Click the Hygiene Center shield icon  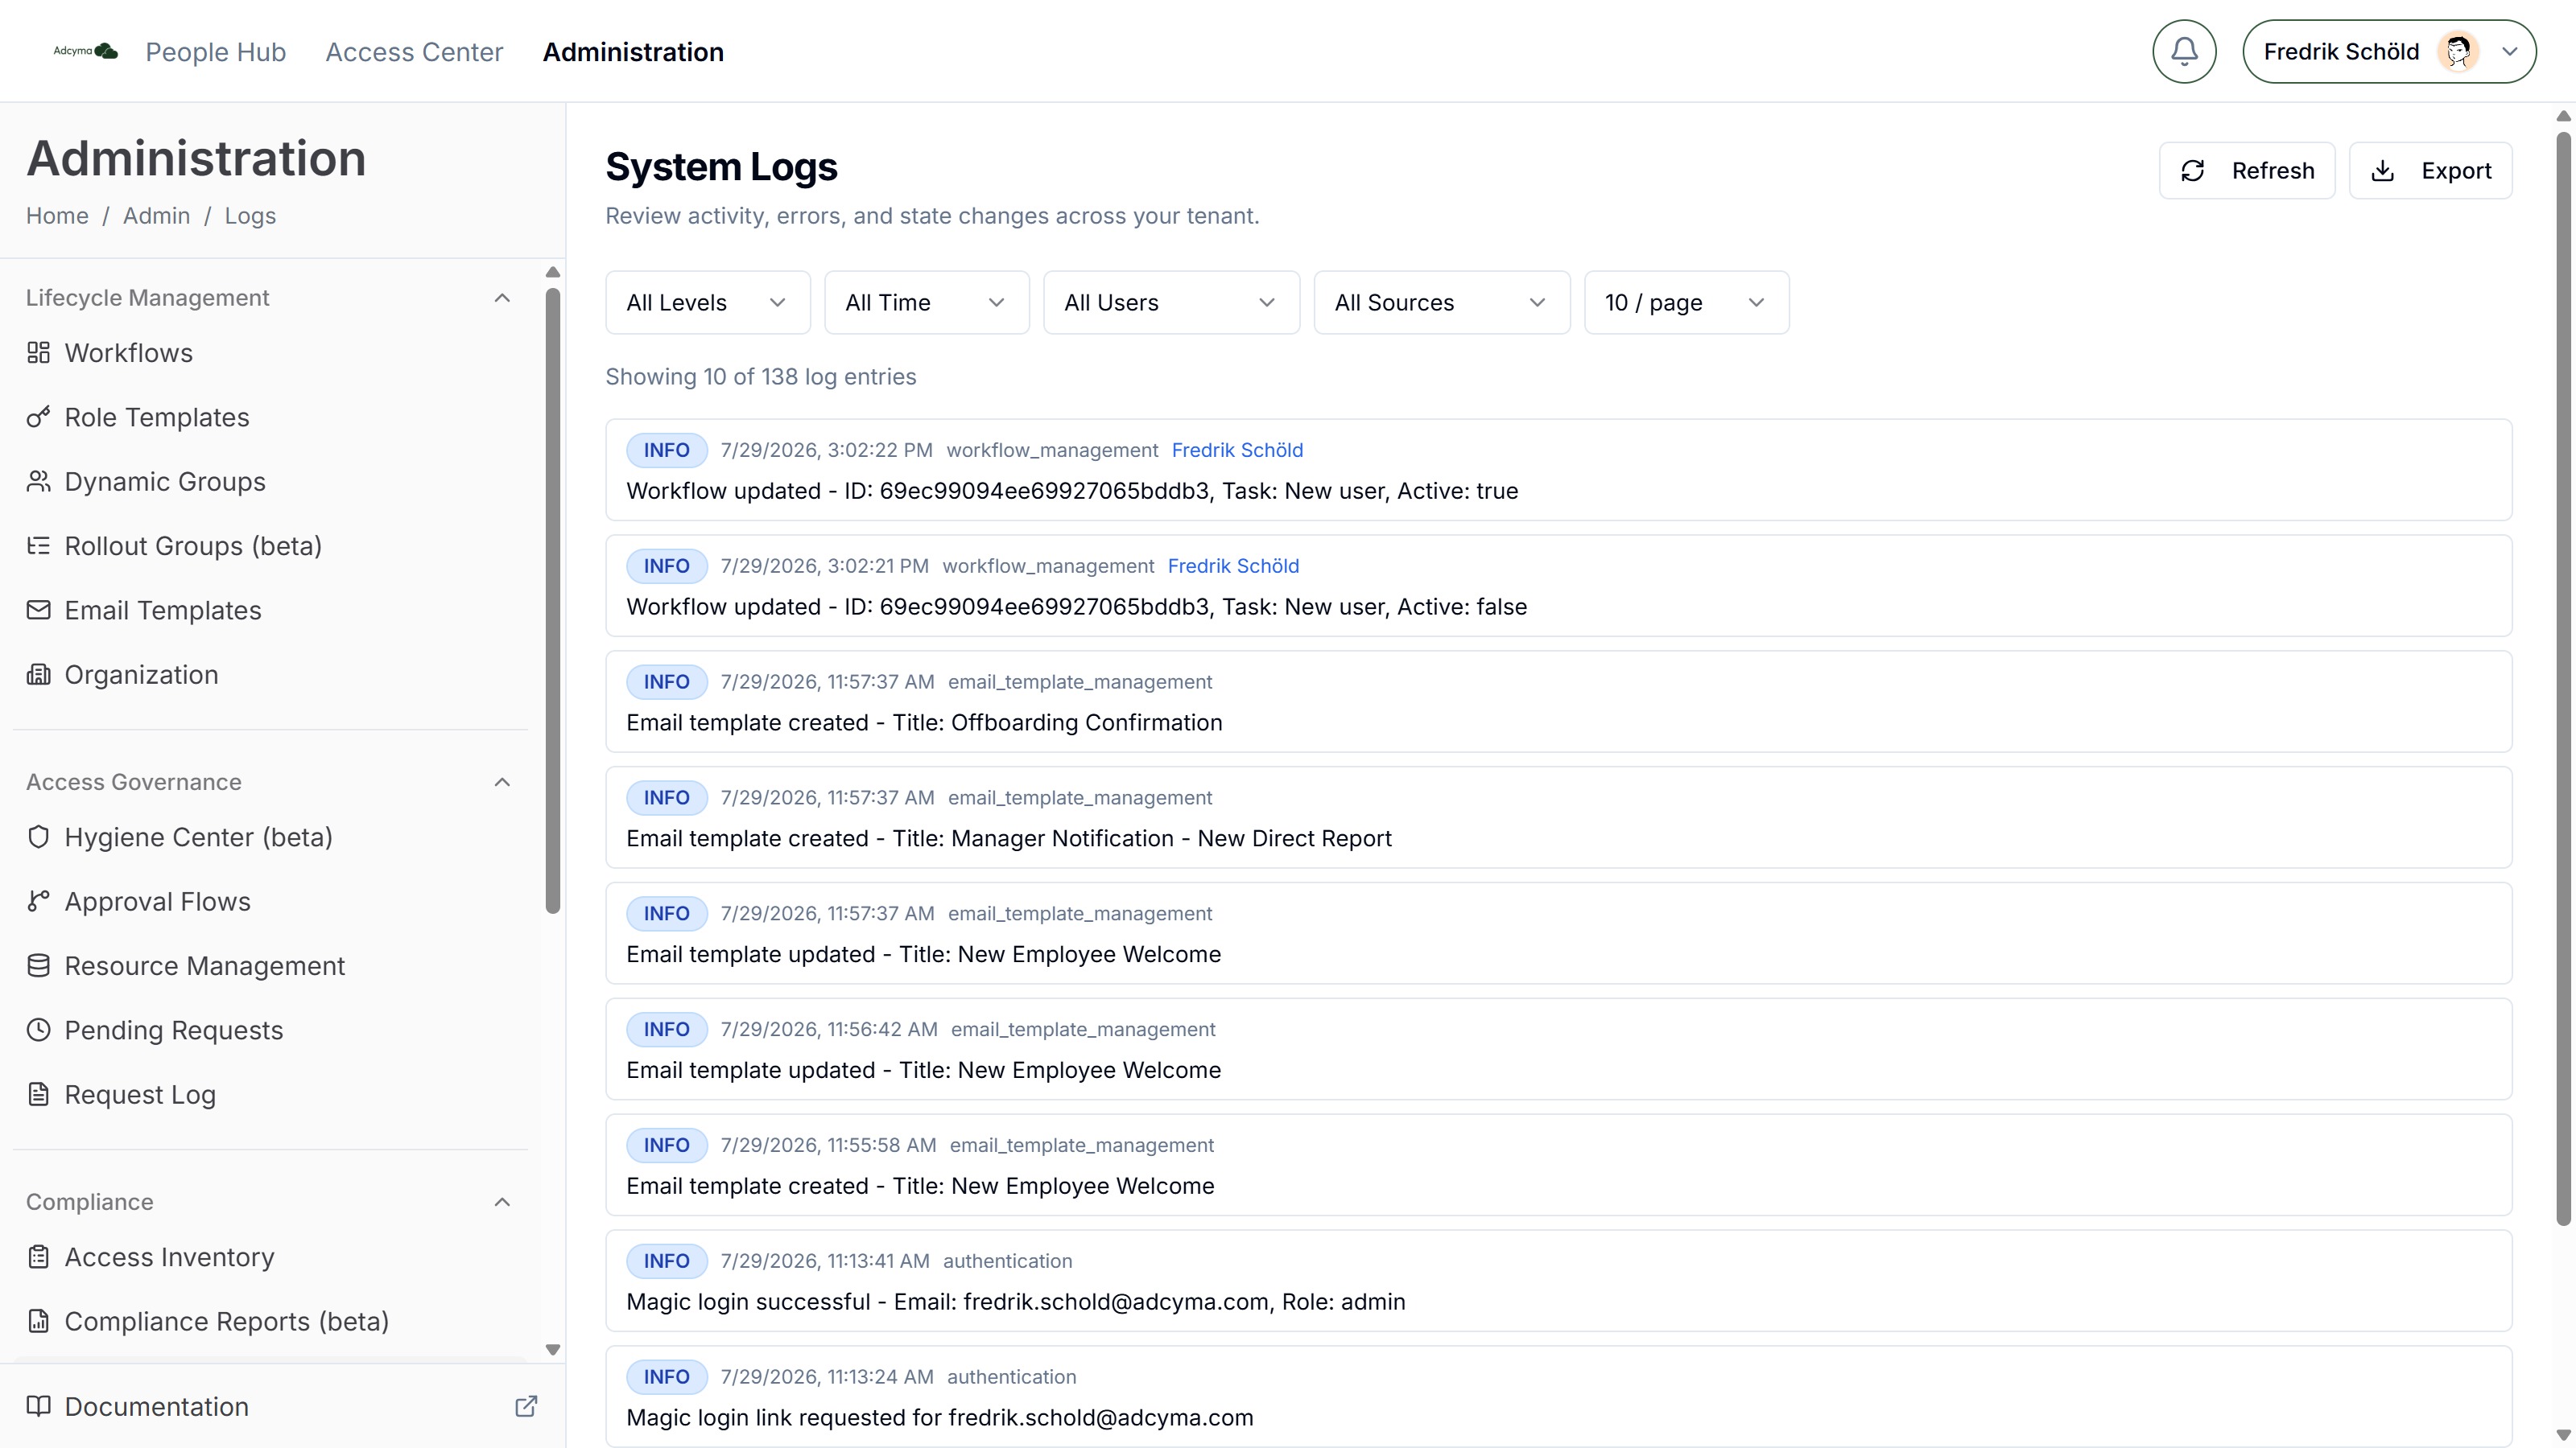tap(38, 837)
